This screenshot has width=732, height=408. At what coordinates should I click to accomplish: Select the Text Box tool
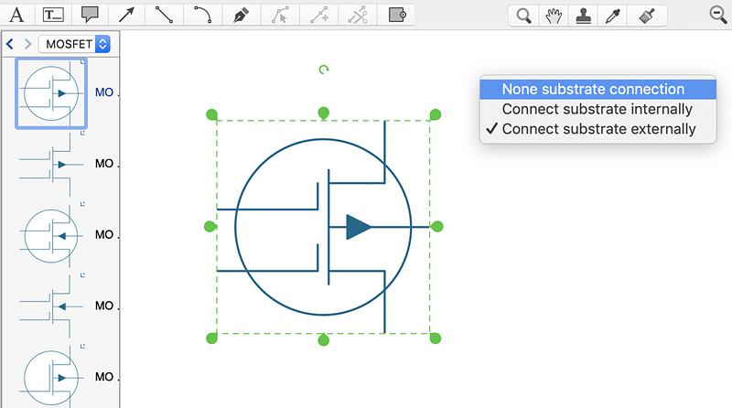[x=53, y=15]
